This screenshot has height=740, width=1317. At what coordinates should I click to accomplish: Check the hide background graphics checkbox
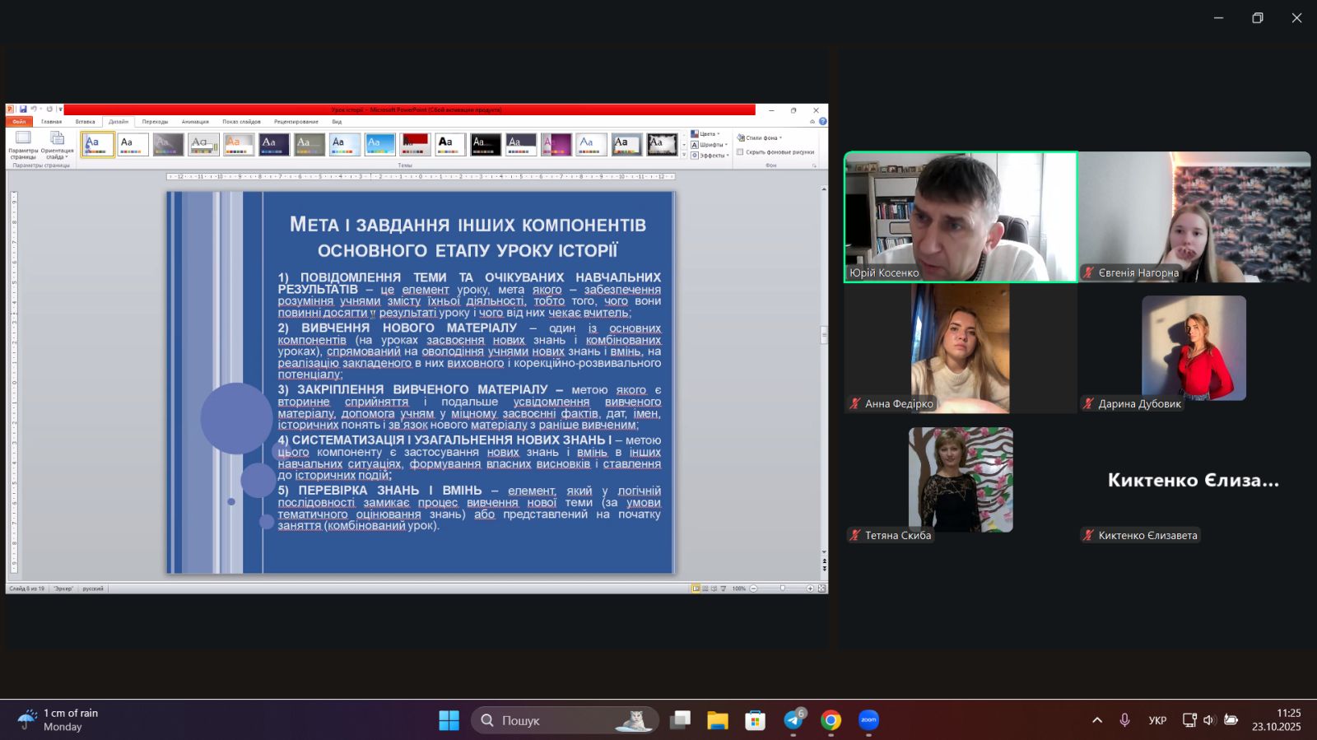[x=741, y=152]
